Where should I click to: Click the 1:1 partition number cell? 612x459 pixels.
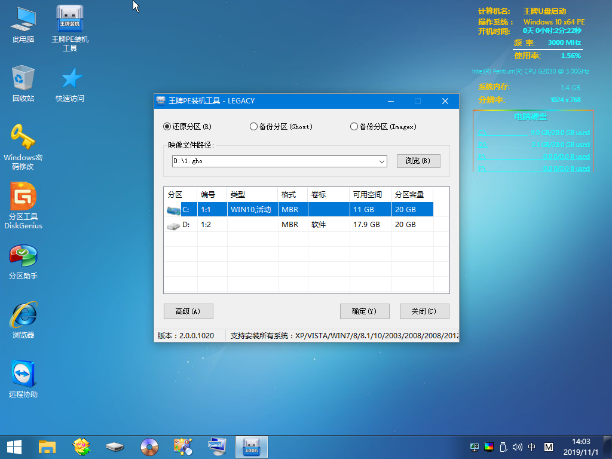click(x=212, y=210)
